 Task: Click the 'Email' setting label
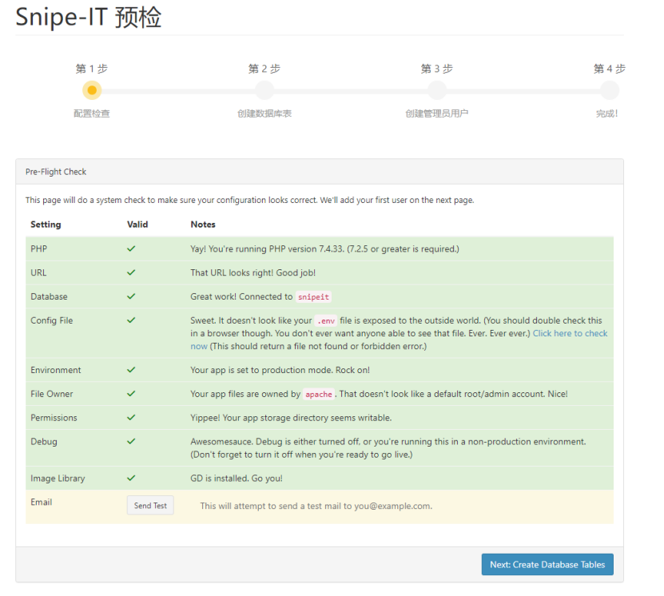click(41, 502)
